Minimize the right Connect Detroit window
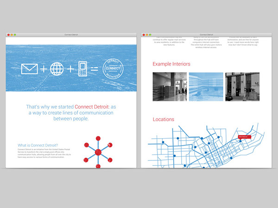The width and height of the screenshot is (278, 208). click(147, 35)
